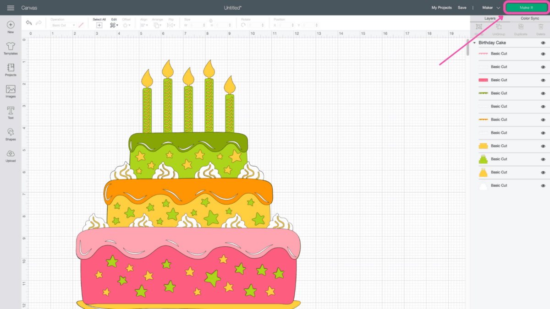
Task: Select the green cake layer thumbnail
Action: coord(483,159)
